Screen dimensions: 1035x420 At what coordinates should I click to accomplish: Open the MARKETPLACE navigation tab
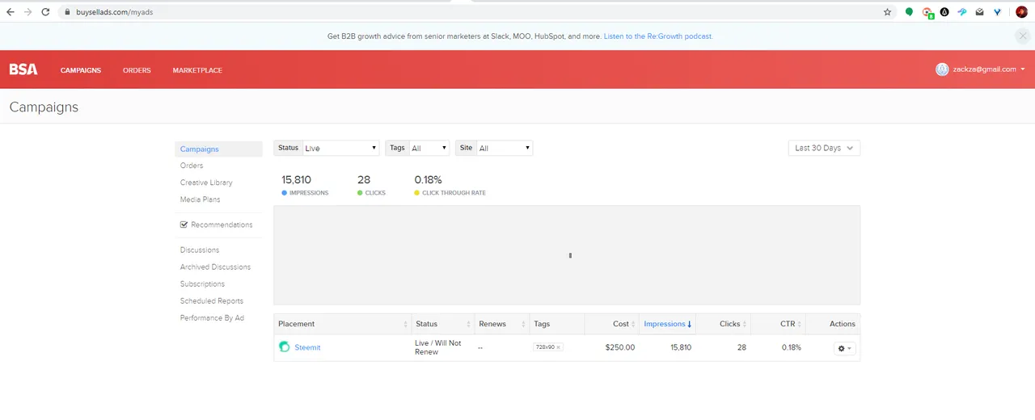point(197,70)
